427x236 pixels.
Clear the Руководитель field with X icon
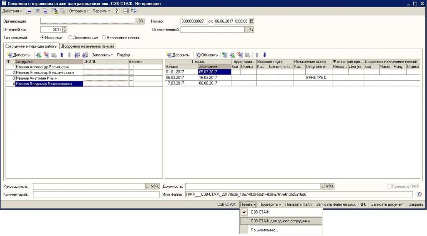[152, 187]
